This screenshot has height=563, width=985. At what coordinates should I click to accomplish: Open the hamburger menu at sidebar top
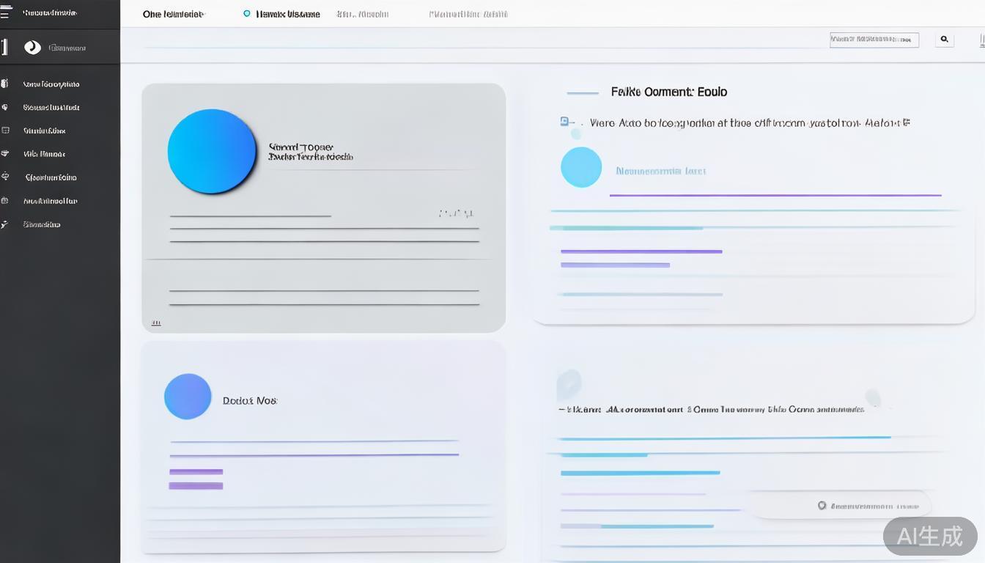coord(6,13)
